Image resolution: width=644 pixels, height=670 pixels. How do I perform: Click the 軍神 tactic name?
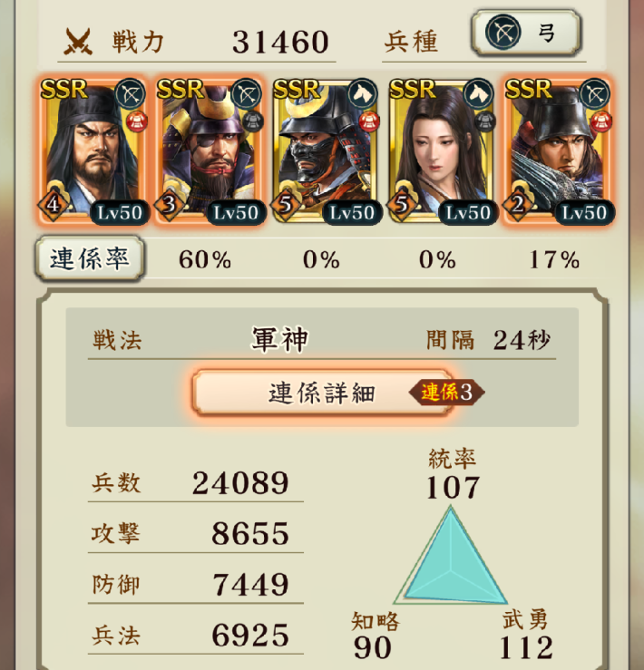(x=279, y=340)
